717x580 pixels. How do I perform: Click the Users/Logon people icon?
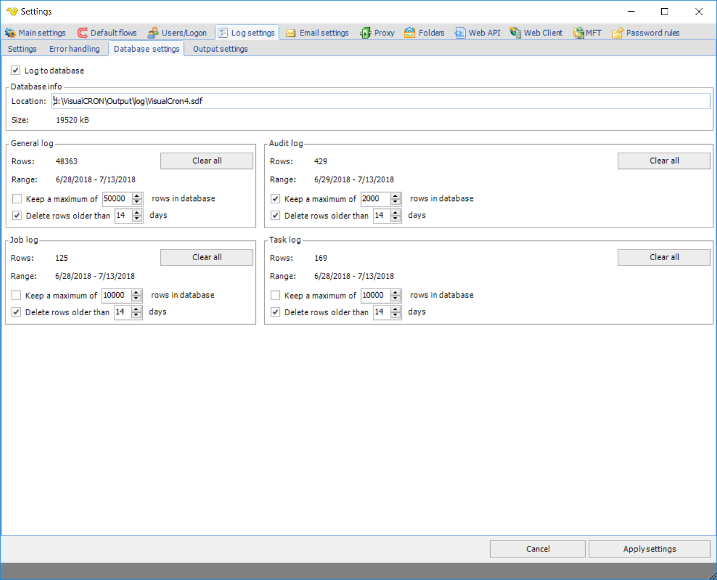[x=153, y=33]
